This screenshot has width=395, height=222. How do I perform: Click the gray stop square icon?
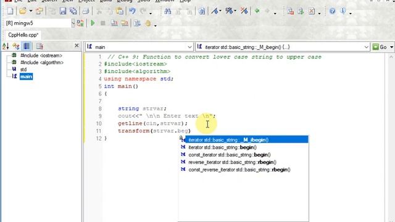coord(103,23)
